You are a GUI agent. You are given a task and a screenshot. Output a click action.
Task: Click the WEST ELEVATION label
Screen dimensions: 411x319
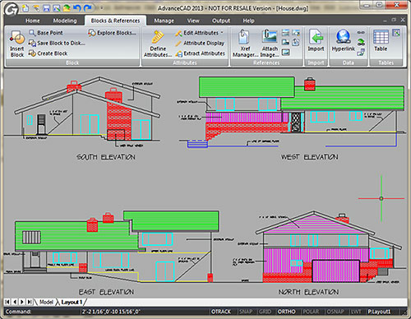[x=310, y=157]
